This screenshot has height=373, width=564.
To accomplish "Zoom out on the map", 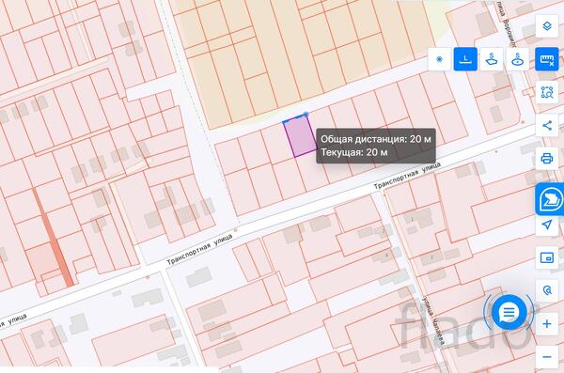I will click(547, 357).
